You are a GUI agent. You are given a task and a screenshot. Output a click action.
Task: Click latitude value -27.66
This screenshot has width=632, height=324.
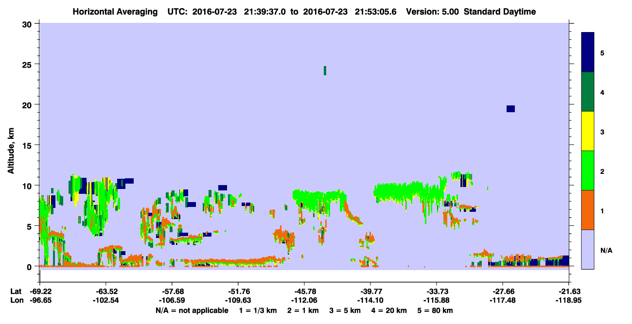coord(503,291)
